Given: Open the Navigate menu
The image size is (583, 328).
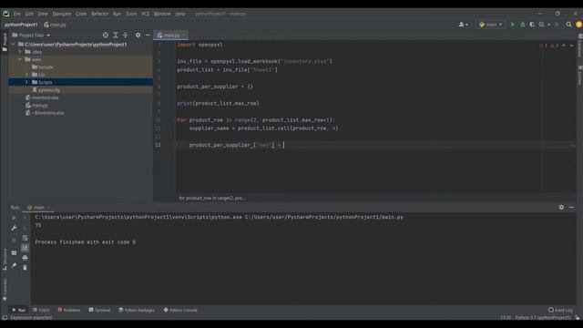Looking at the screenshot, I should (62, 14).
